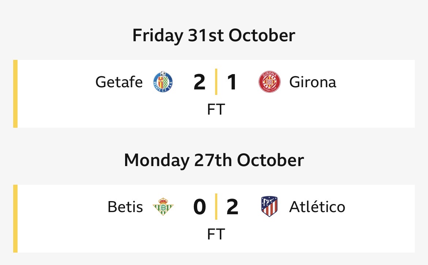Click the Atlético team name
Screen dimensions: 428x265
(317, 207)
